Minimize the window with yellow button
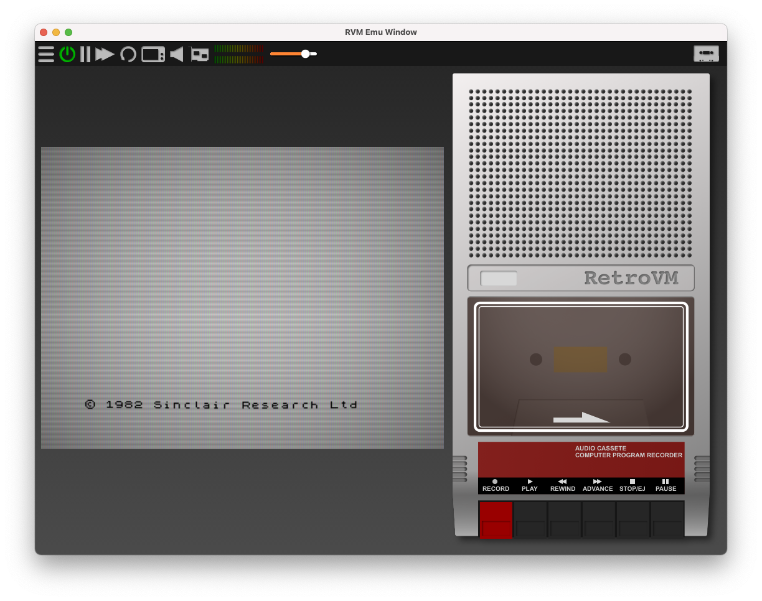Screen dimensions: 762x601 pyautogui.click(x=56, y=32)
